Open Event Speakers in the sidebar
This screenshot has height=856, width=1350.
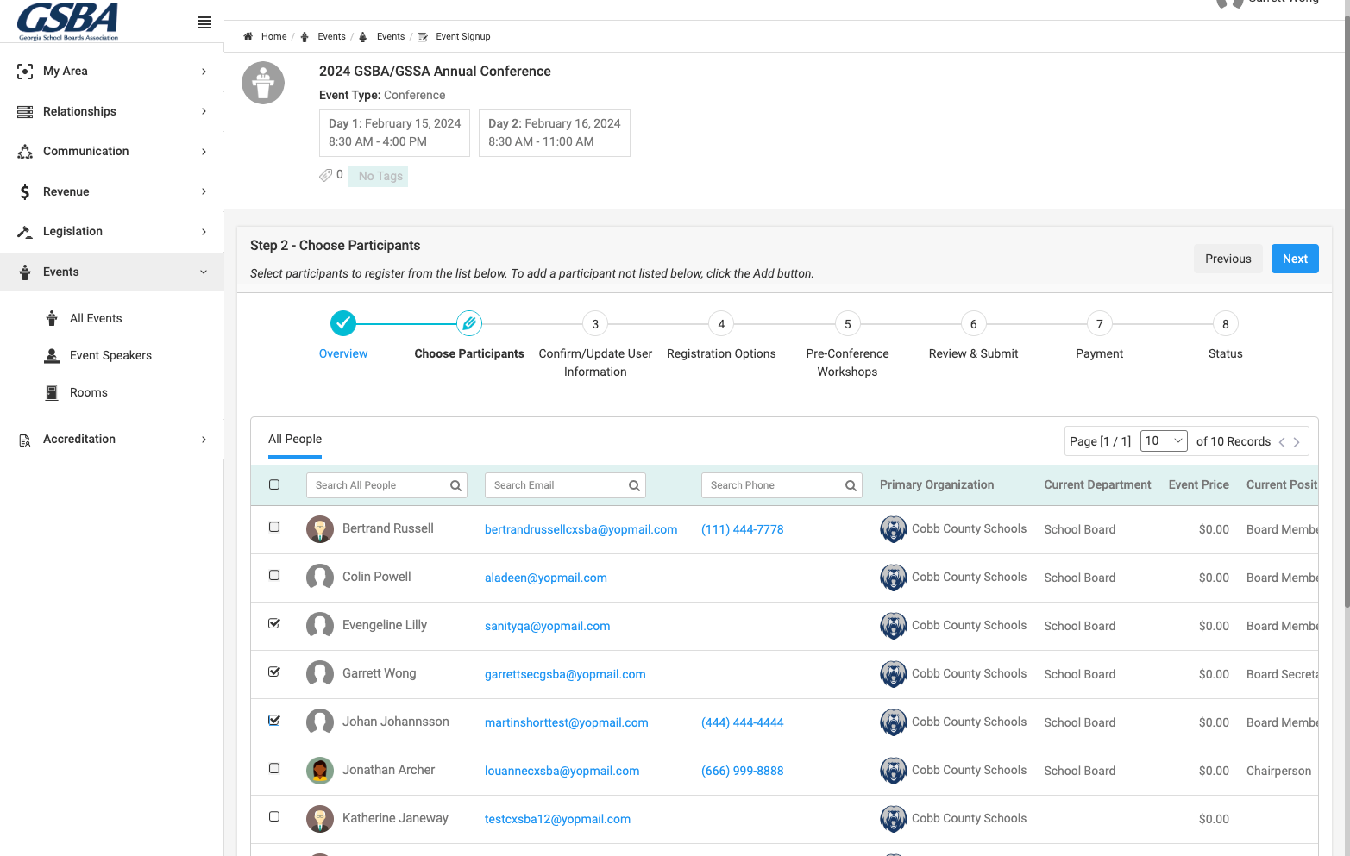point(110,355)
